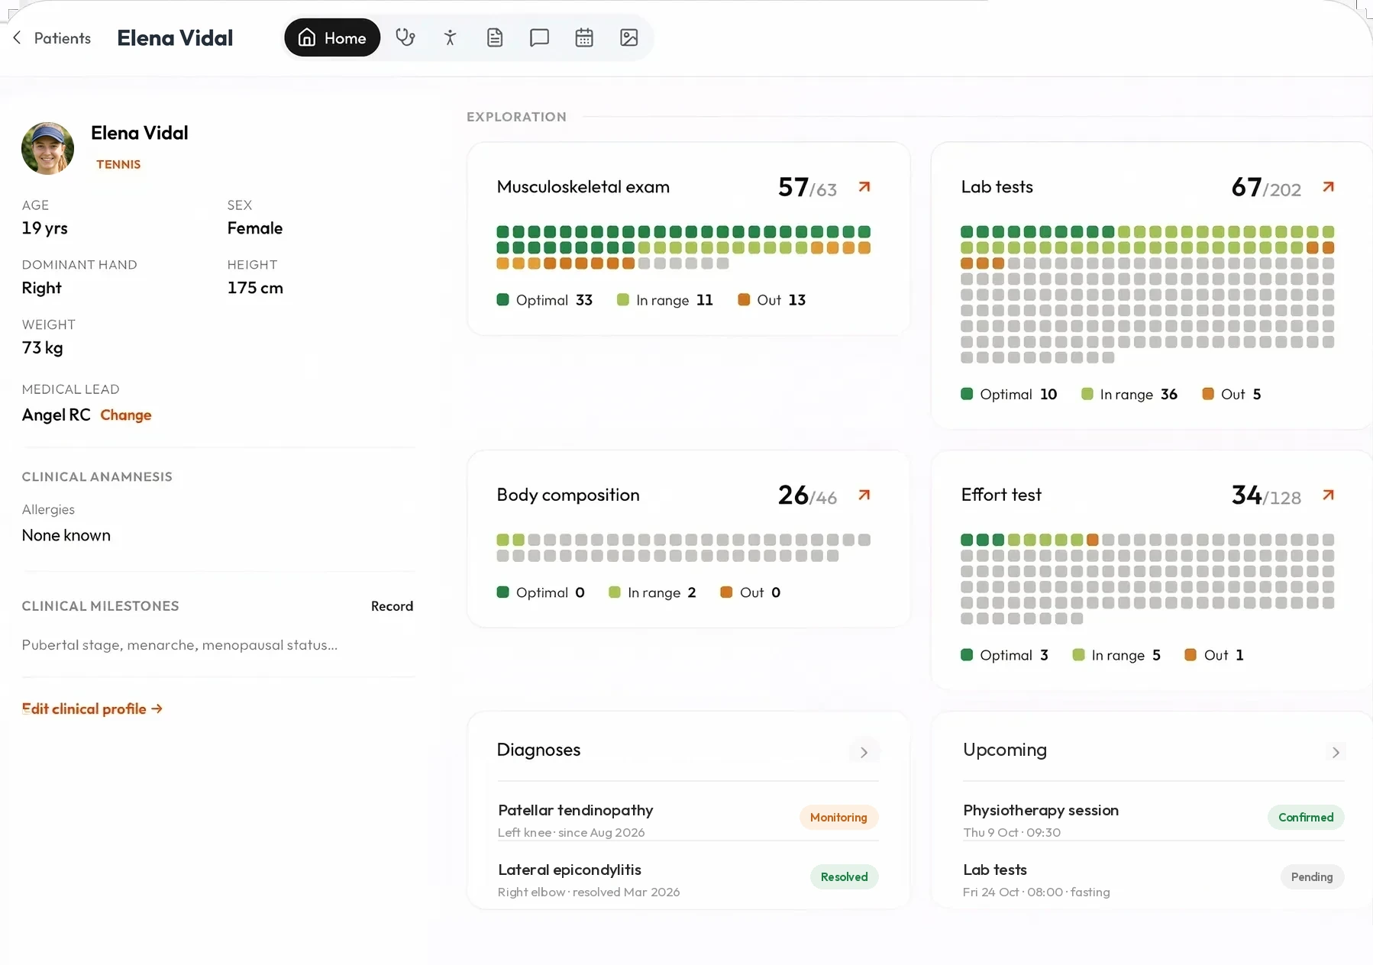Click the 34/128 effort test score
This screenshot has width=1373, height=965.
click(1266, 495)
